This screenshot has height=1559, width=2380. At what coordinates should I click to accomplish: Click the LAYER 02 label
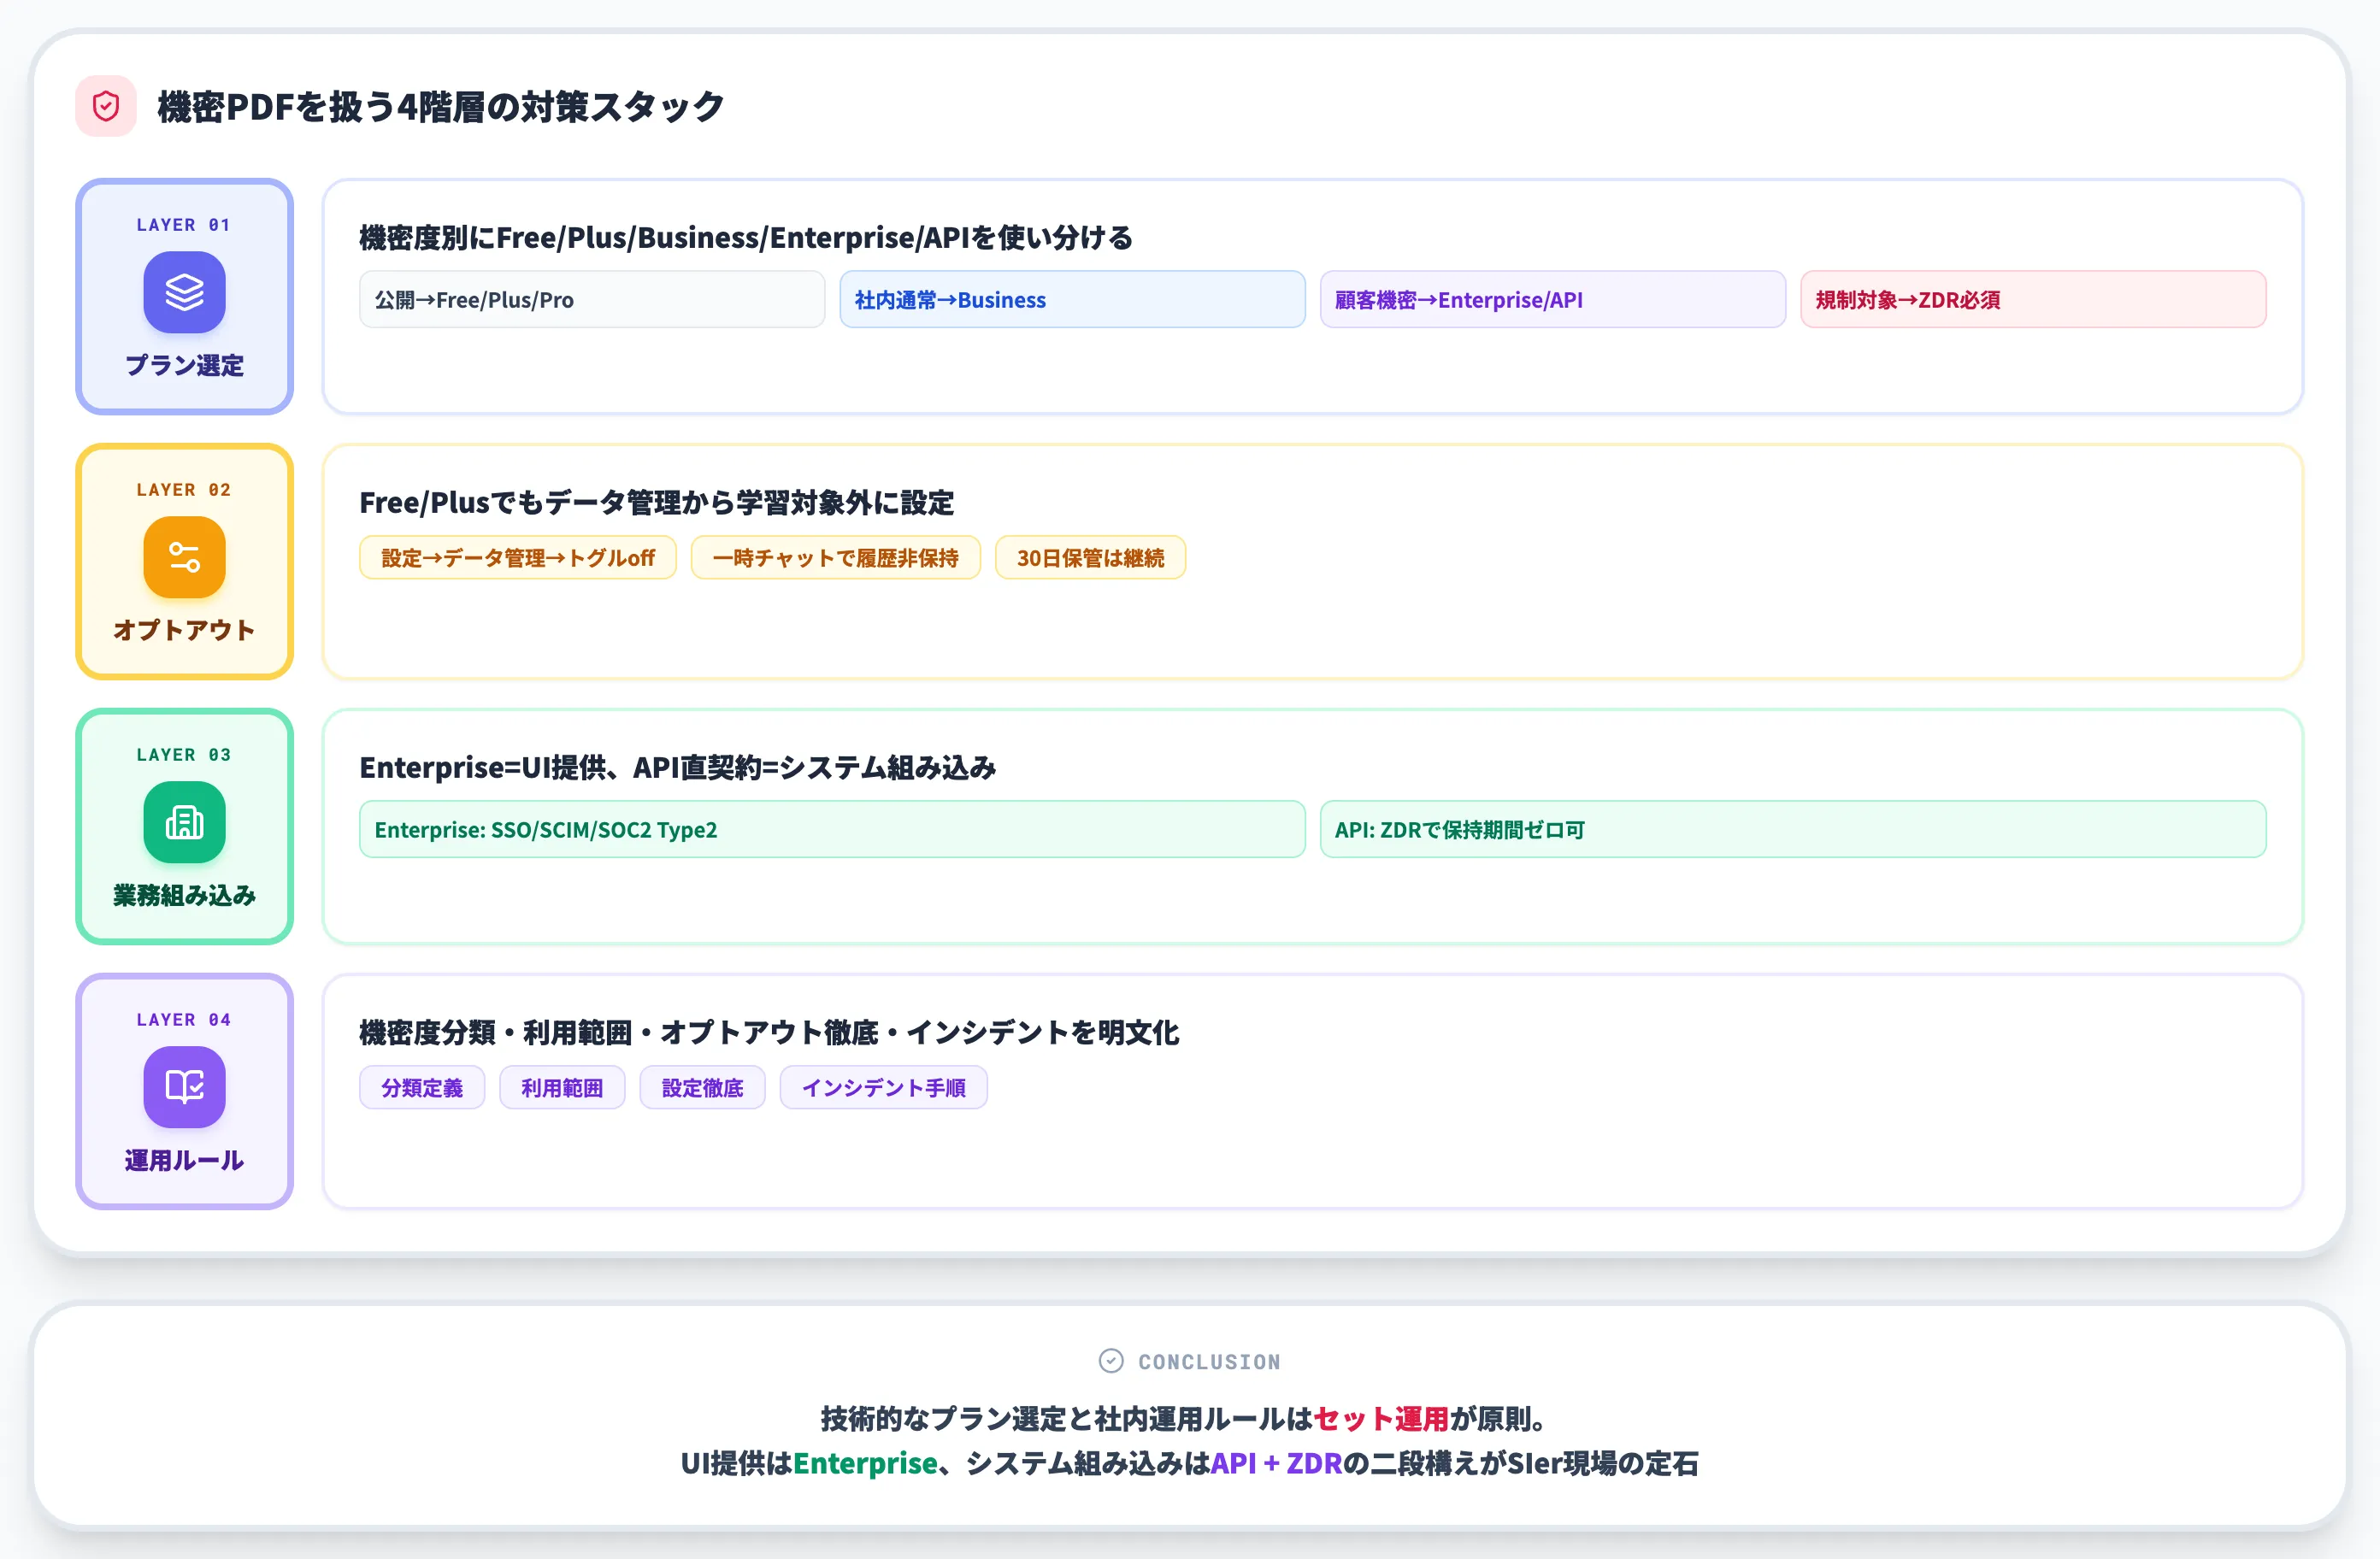(x=184, y=490)
